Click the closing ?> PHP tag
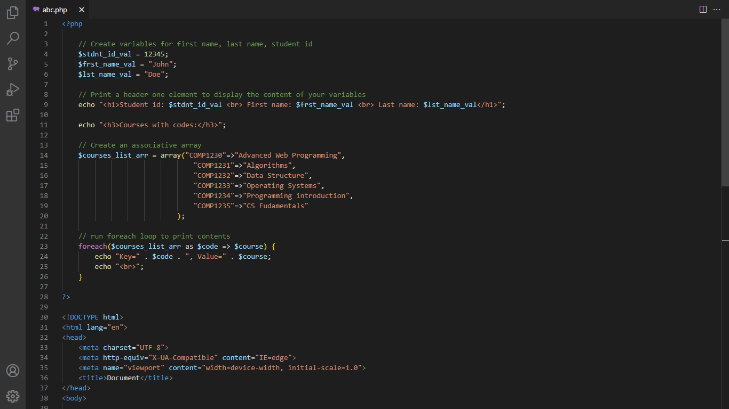Viewport: 729px width, 409px height. click(66, 297)
